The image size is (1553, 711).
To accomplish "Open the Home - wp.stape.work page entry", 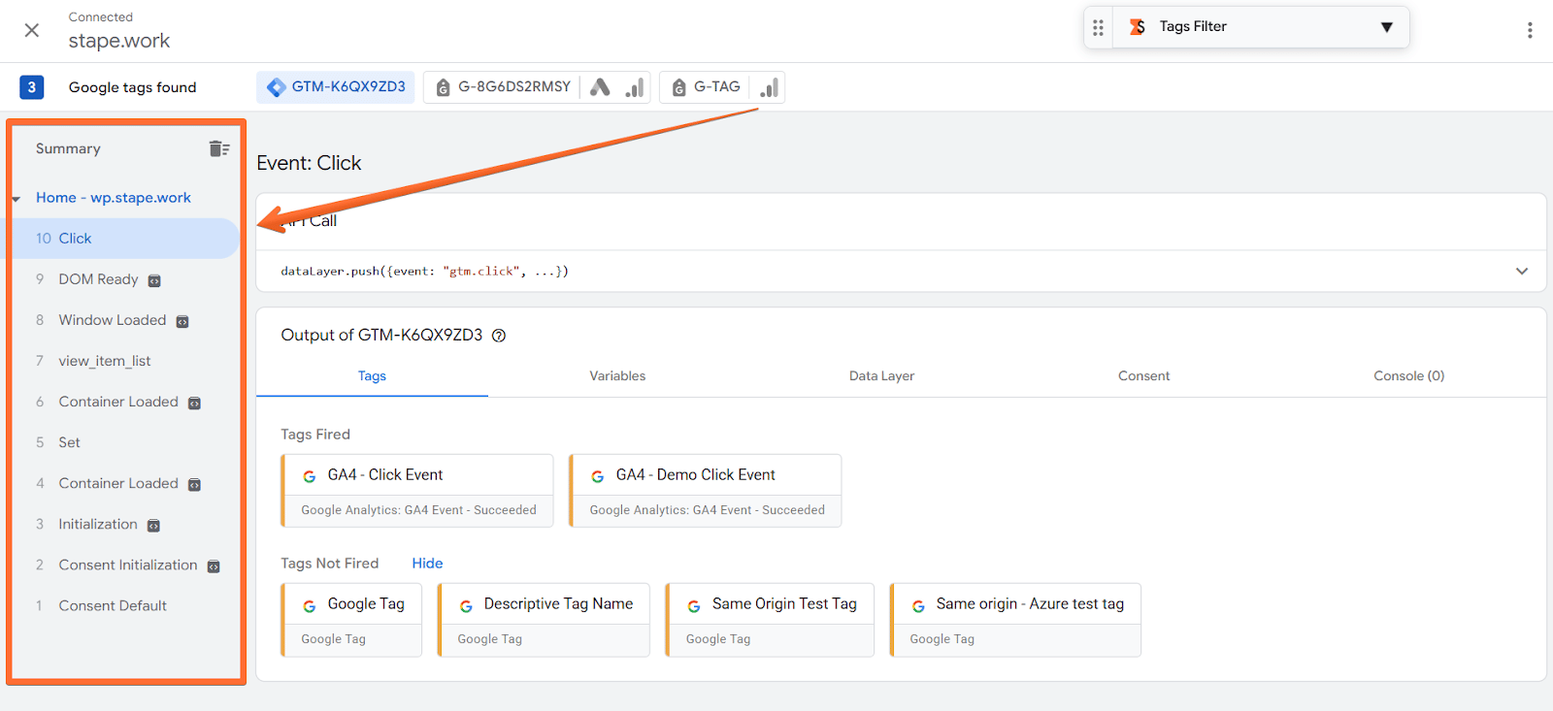I will coord(114,198).
